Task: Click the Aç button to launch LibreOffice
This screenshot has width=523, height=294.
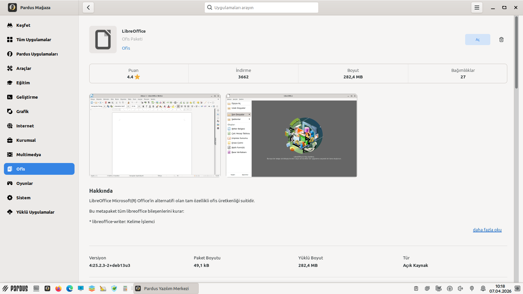Action: [x=477, y=40]
